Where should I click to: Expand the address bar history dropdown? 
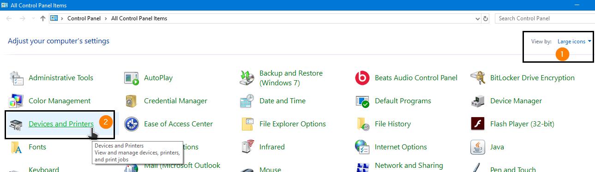click(x=478, y=18)
